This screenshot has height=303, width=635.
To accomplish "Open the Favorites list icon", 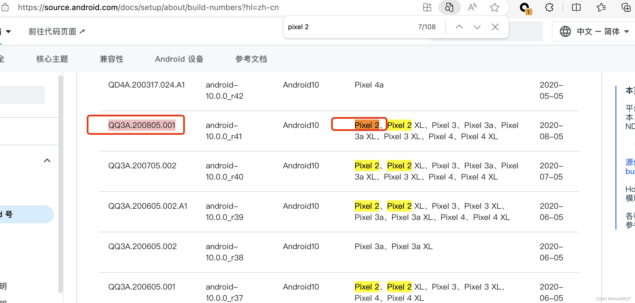I will (601, 8).
